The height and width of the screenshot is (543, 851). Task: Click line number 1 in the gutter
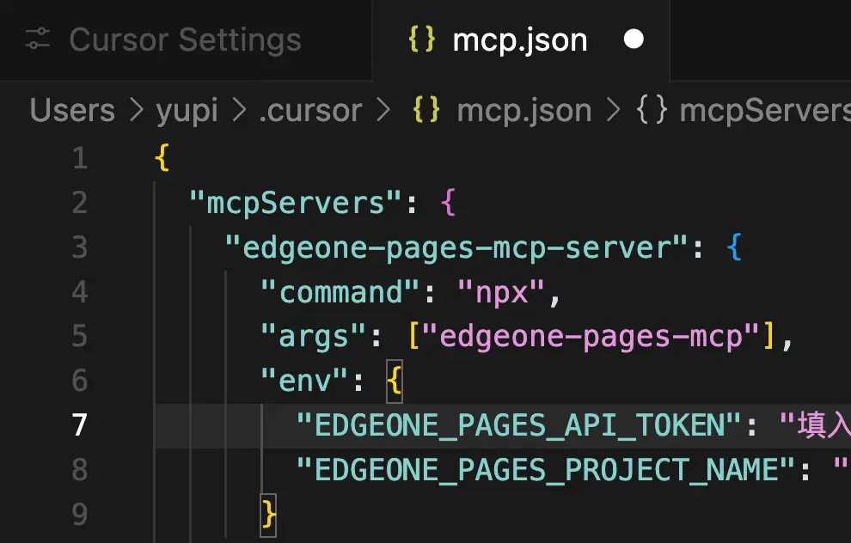pyautogui.click(x=80, y=158)
